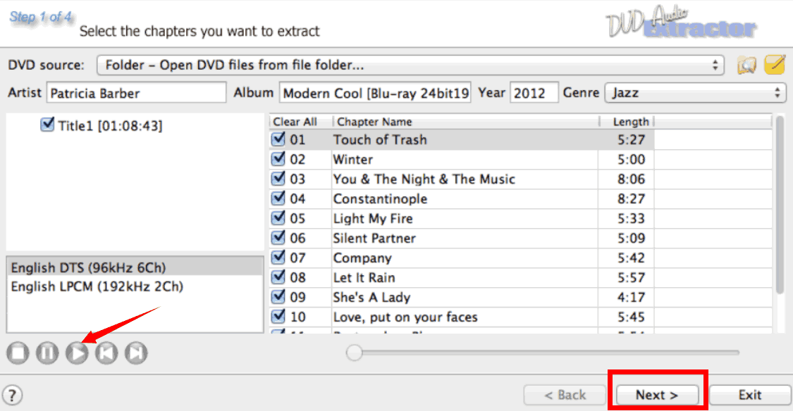Skip to the previous chapter
The width and height of the screenshot is (793, 411).
click(106, 353)
